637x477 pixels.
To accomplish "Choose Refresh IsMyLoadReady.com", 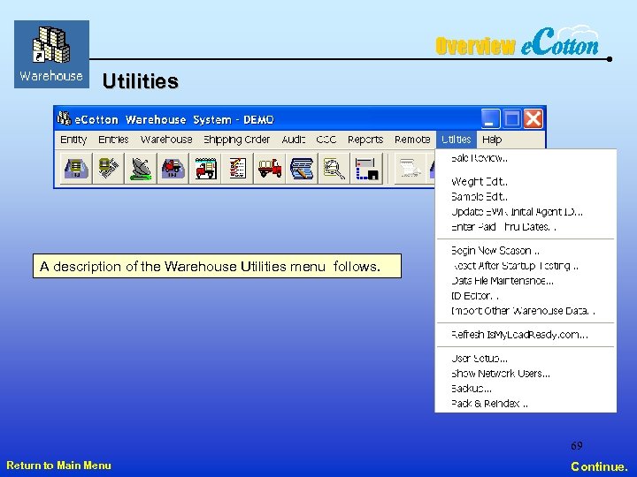I will 519,335.
